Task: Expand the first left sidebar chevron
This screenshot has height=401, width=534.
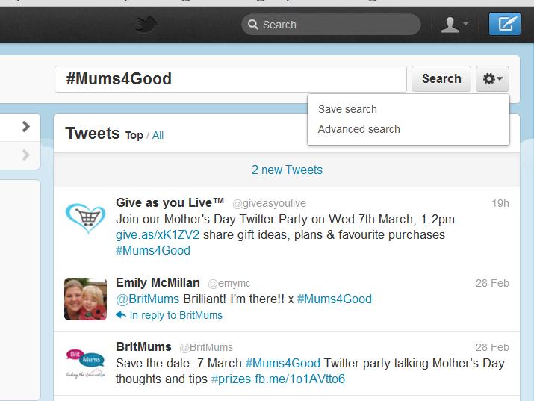Action: (x=26, y=126)
